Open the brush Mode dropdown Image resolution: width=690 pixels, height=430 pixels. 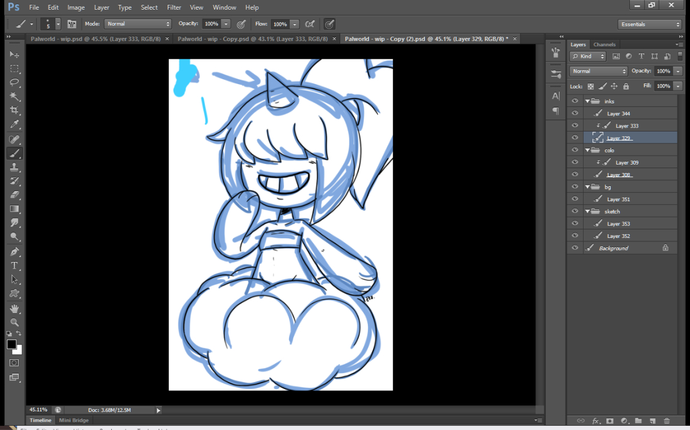[x=138, y=24]
